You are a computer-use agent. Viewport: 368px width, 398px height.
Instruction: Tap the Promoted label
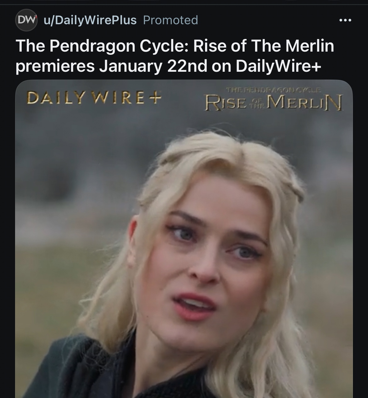170,20
